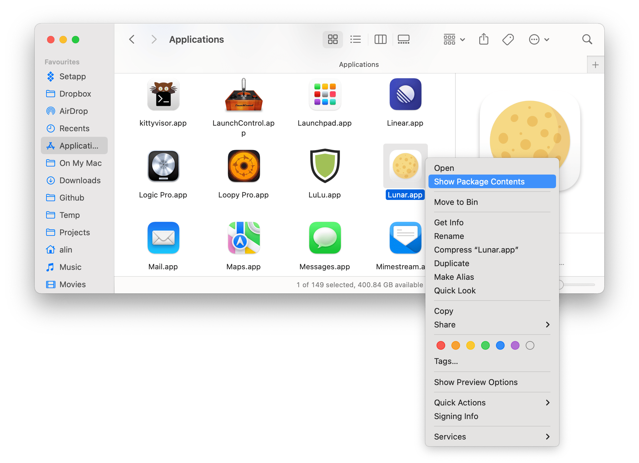Choose Show Package Contents
Image resolution: width=639 pixels, height=463 pixels.
click(x=492, y=182)
